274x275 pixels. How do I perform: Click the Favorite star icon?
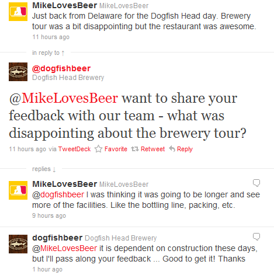(x=98, y=149)
